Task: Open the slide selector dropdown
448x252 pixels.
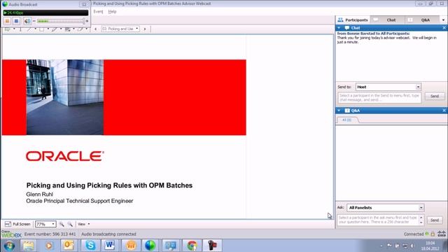Action: tap(120, 29)
